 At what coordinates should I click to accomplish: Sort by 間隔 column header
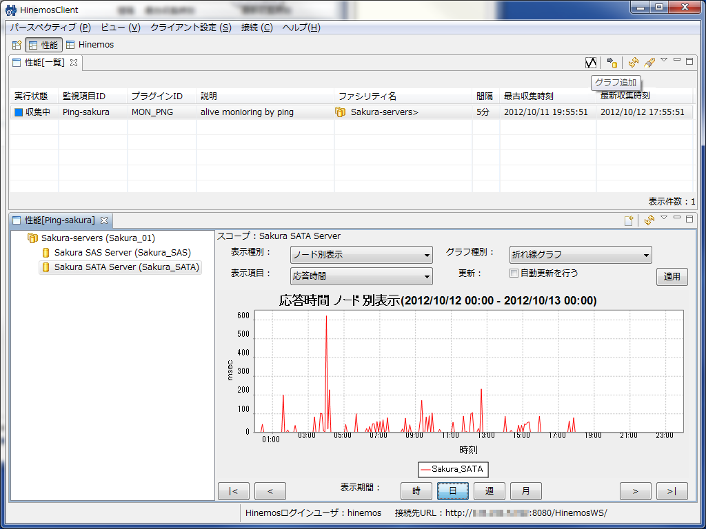(x=486, y=96)
